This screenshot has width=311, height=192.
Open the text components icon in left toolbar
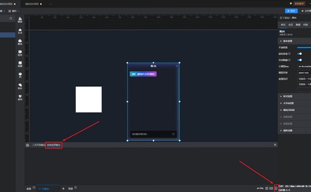point(20,31)
